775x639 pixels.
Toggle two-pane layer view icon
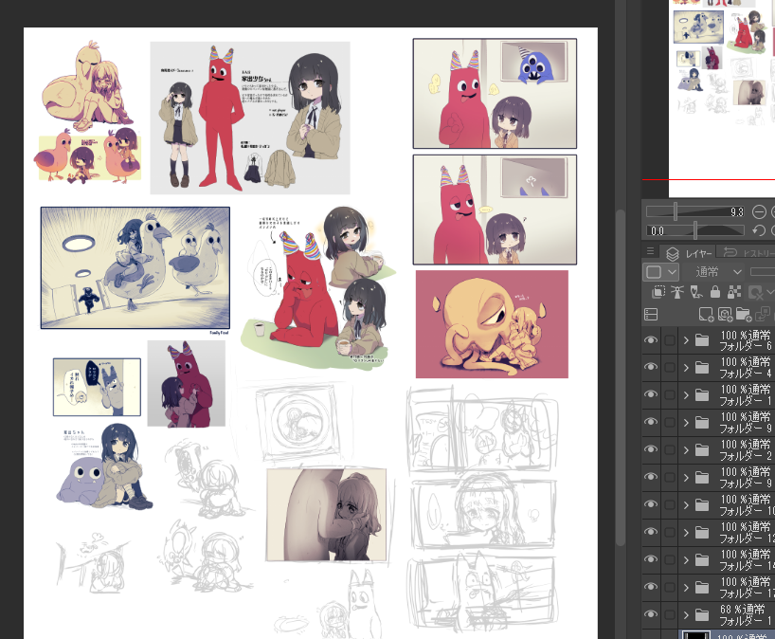[651, 314]
